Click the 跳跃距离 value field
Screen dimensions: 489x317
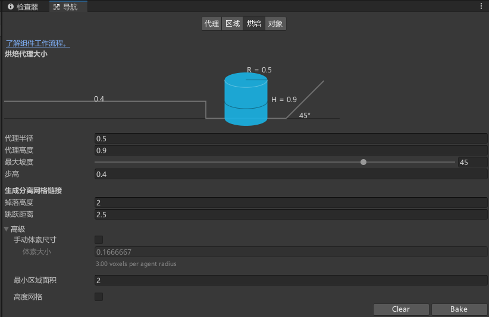290,214
